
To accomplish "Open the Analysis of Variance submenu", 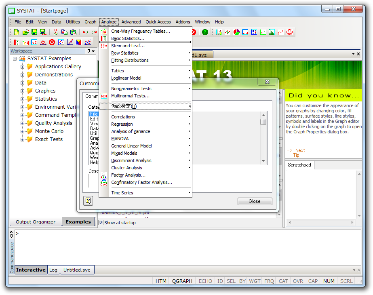I will [145, 131].
